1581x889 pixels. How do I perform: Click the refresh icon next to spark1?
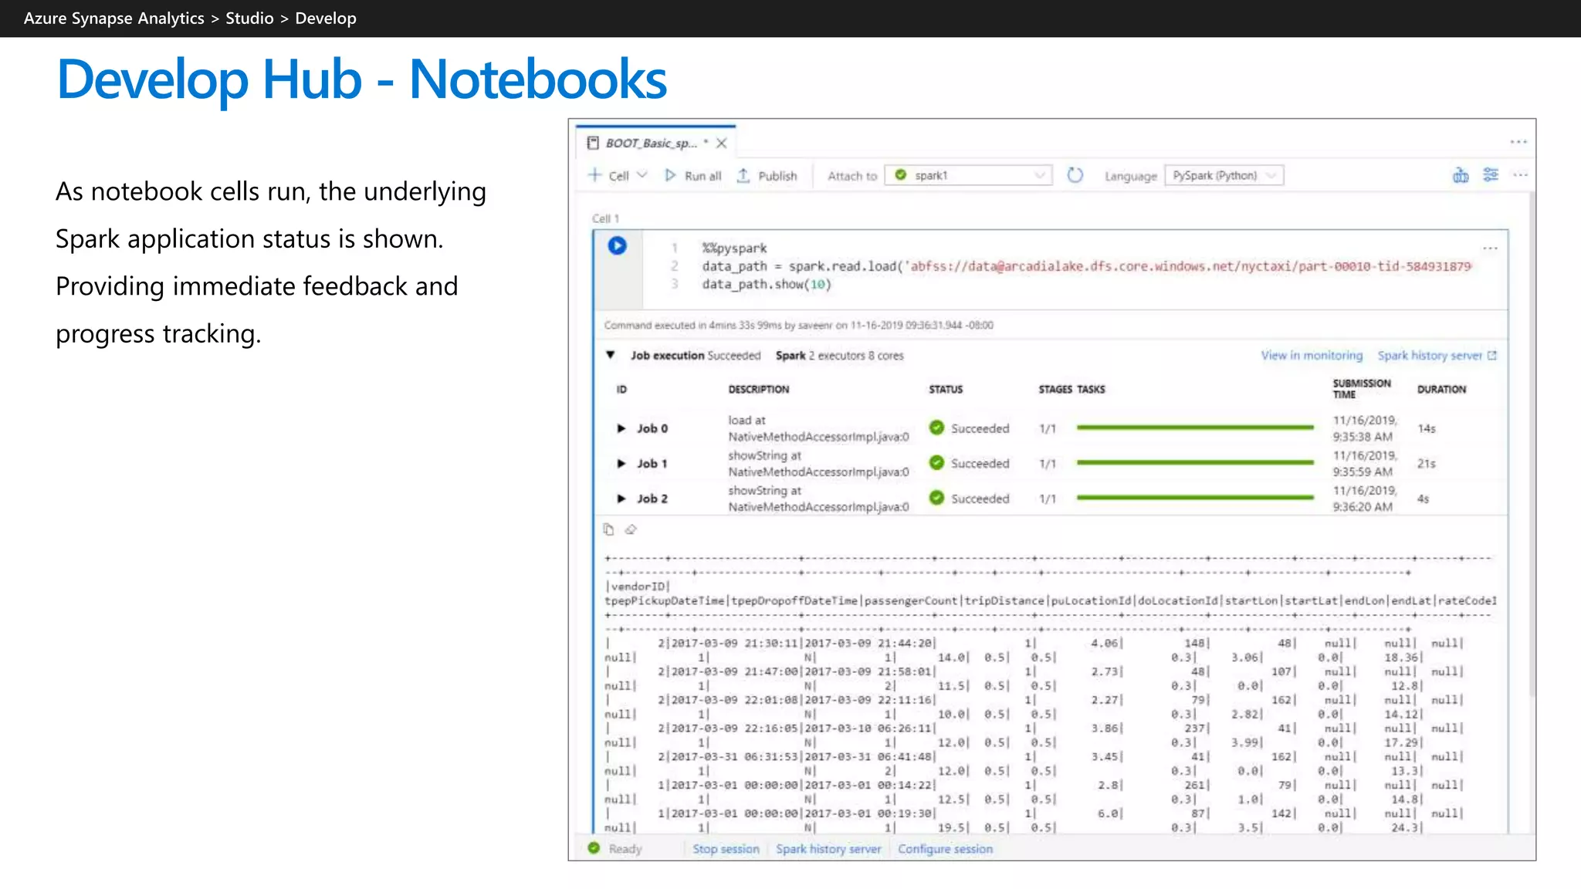(x=1075, y=175)
